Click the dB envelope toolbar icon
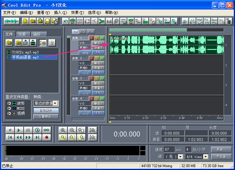 (x=185, y=21)
